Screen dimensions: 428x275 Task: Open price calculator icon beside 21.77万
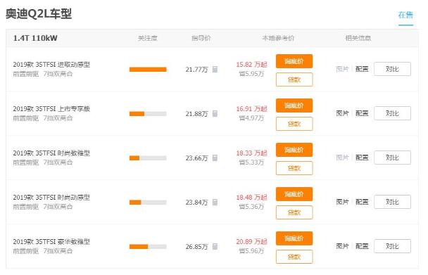pos(215,70)
